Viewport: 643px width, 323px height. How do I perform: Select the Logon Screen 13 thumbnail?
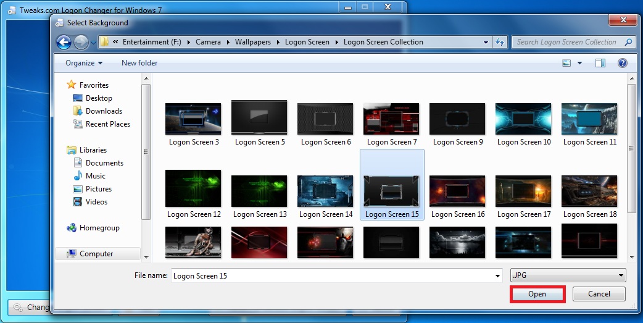tap(259, 191)
